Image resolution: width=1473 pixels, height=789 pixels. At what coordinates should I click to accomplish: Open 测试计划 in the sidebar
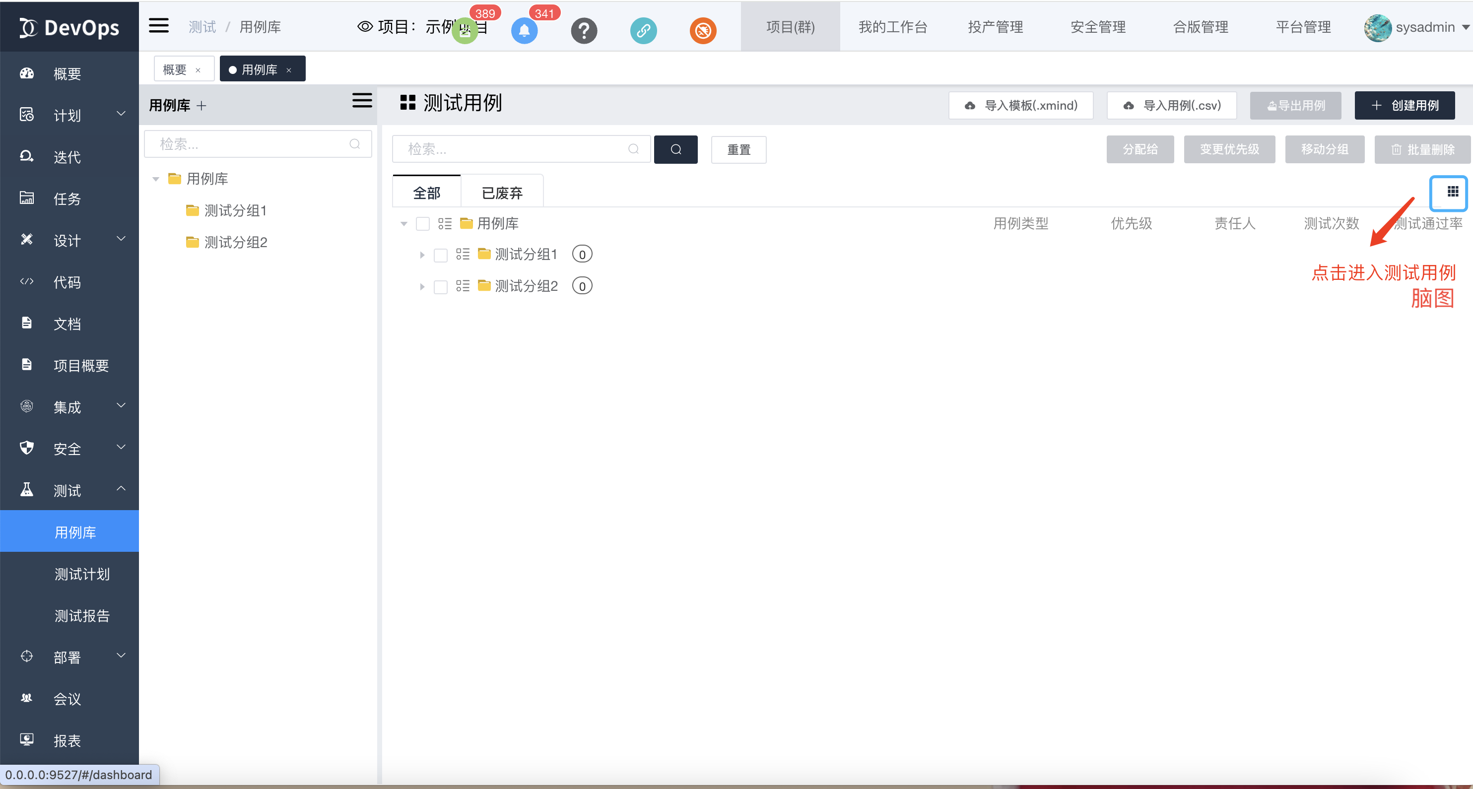pos(82,574)
